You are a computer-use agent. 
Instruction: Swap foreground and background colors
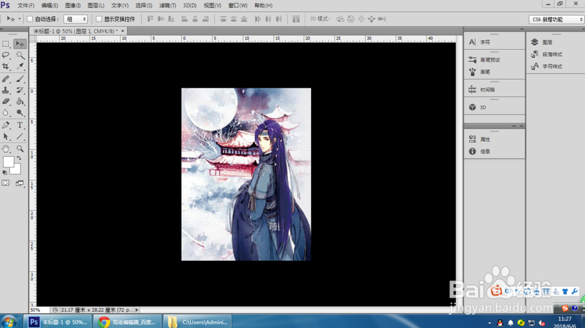(19, 158)
